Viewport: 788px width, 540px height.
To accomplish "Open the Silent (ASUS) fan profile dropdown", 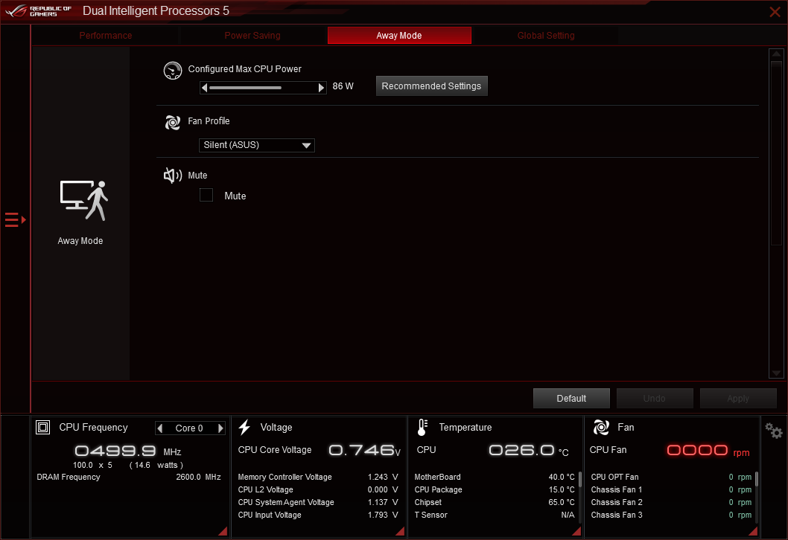I will 257,145.
